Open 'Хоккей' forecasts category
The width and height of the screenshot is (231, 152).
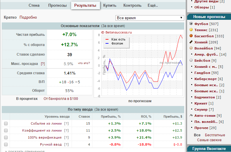[201, 42]
